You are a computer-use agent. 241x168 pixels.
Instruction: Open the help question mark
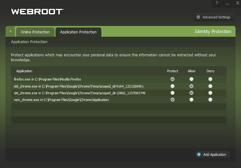(217, 3)
